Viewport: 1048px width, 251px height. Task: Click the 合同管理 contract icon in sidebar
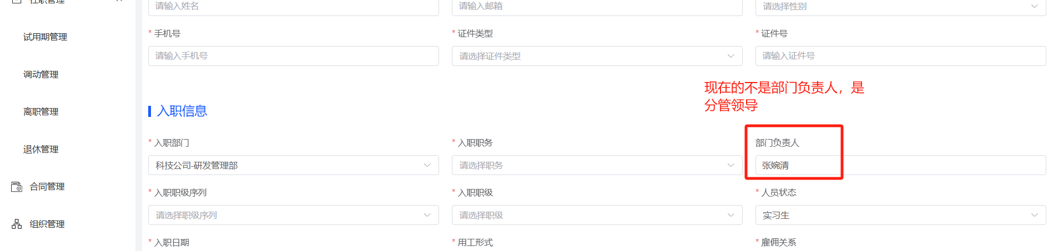click(x=17, y=187)
